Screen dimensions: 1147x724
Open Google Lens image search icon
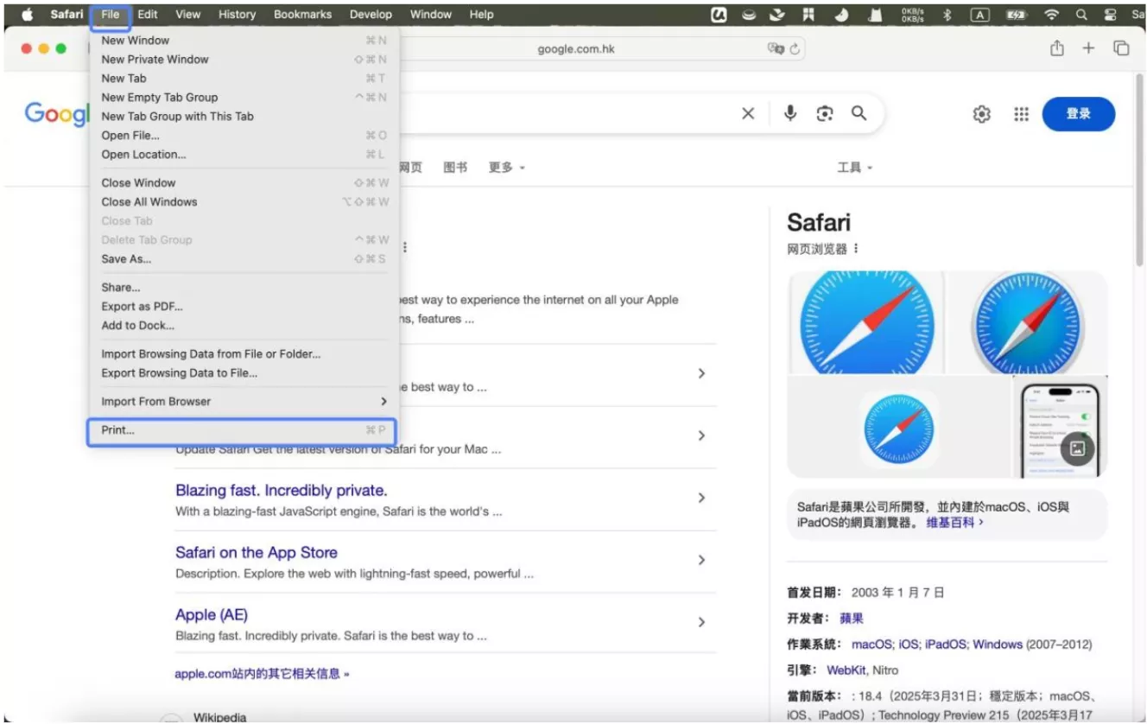(825, 113)
